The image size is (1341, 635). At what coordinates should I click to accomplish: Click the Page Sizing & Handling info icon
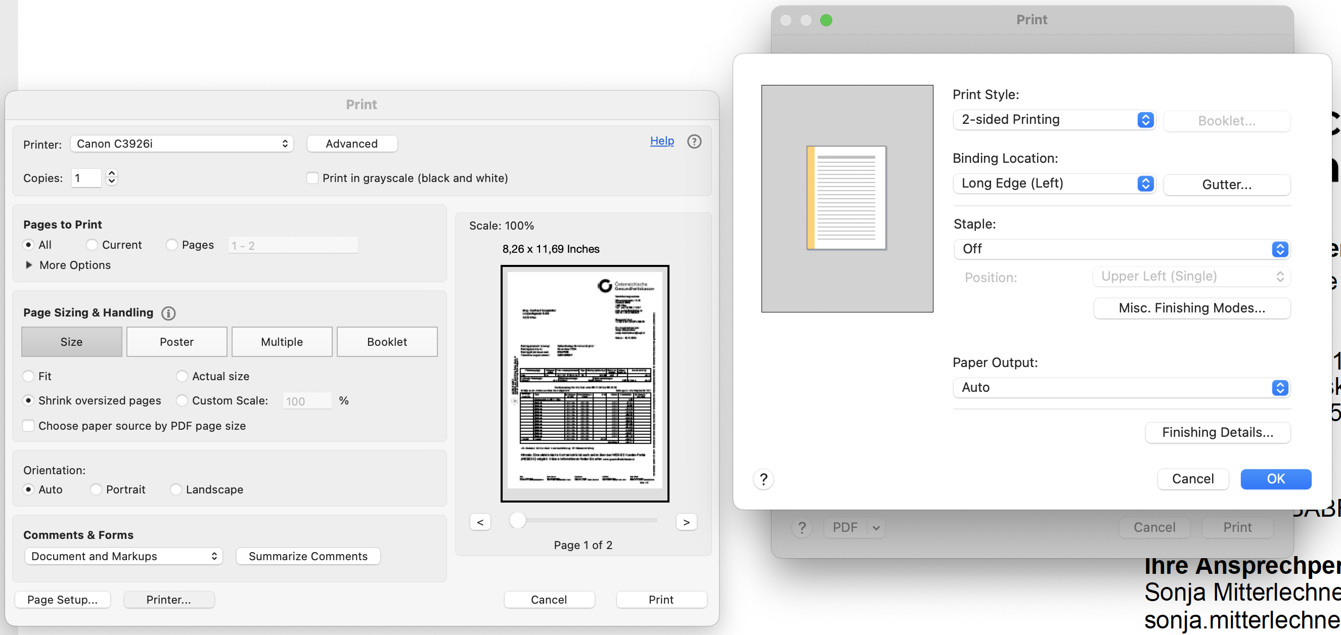coord(168,313)
